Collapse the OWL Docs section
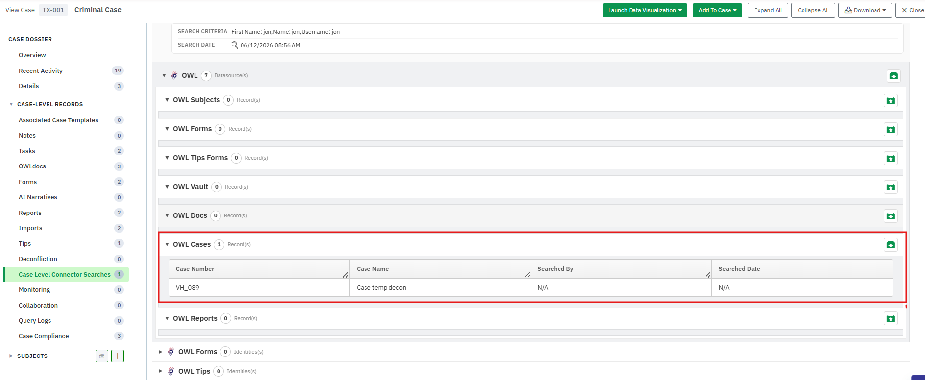The height and width of the screenshot is (380, 925). [x=167, y=215]
